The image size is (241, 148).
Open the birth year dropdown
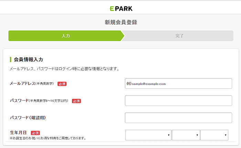[x=148, y=135]
